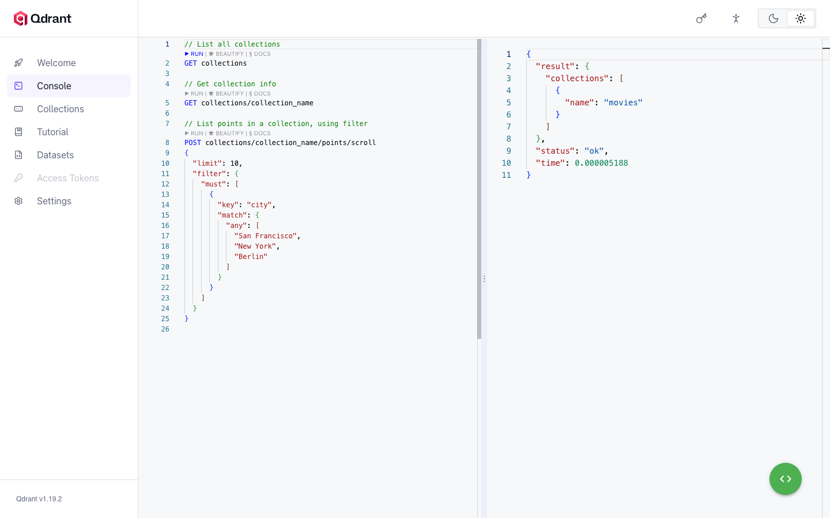Switch to dark mode
The height and width of the screenshot is (518, 830).
coord(773,18)
